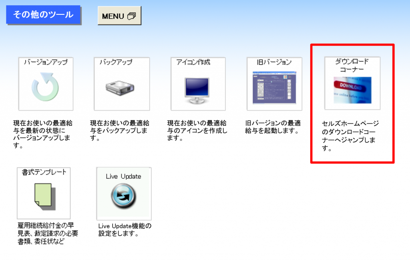The height and width of the screenshot is (260, 410).
Task: Click the 旧バージョン tile title
Action: pos(274,62)
